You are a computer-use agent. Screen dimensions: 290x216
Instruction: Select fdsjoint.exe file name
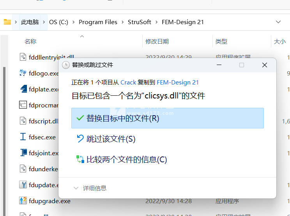pos(44,153)
